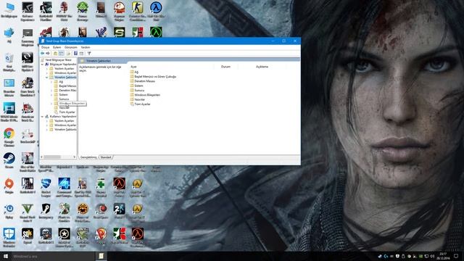This screenshot has width=464, height=261.
Task: Open the Google Chrome desktop icon
Action: [9, 137]
